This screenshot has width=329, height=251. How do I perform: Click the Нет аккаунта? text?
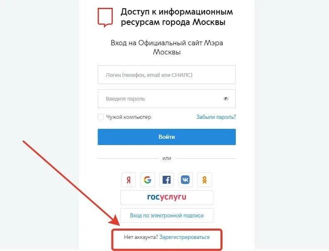point(141,237)
